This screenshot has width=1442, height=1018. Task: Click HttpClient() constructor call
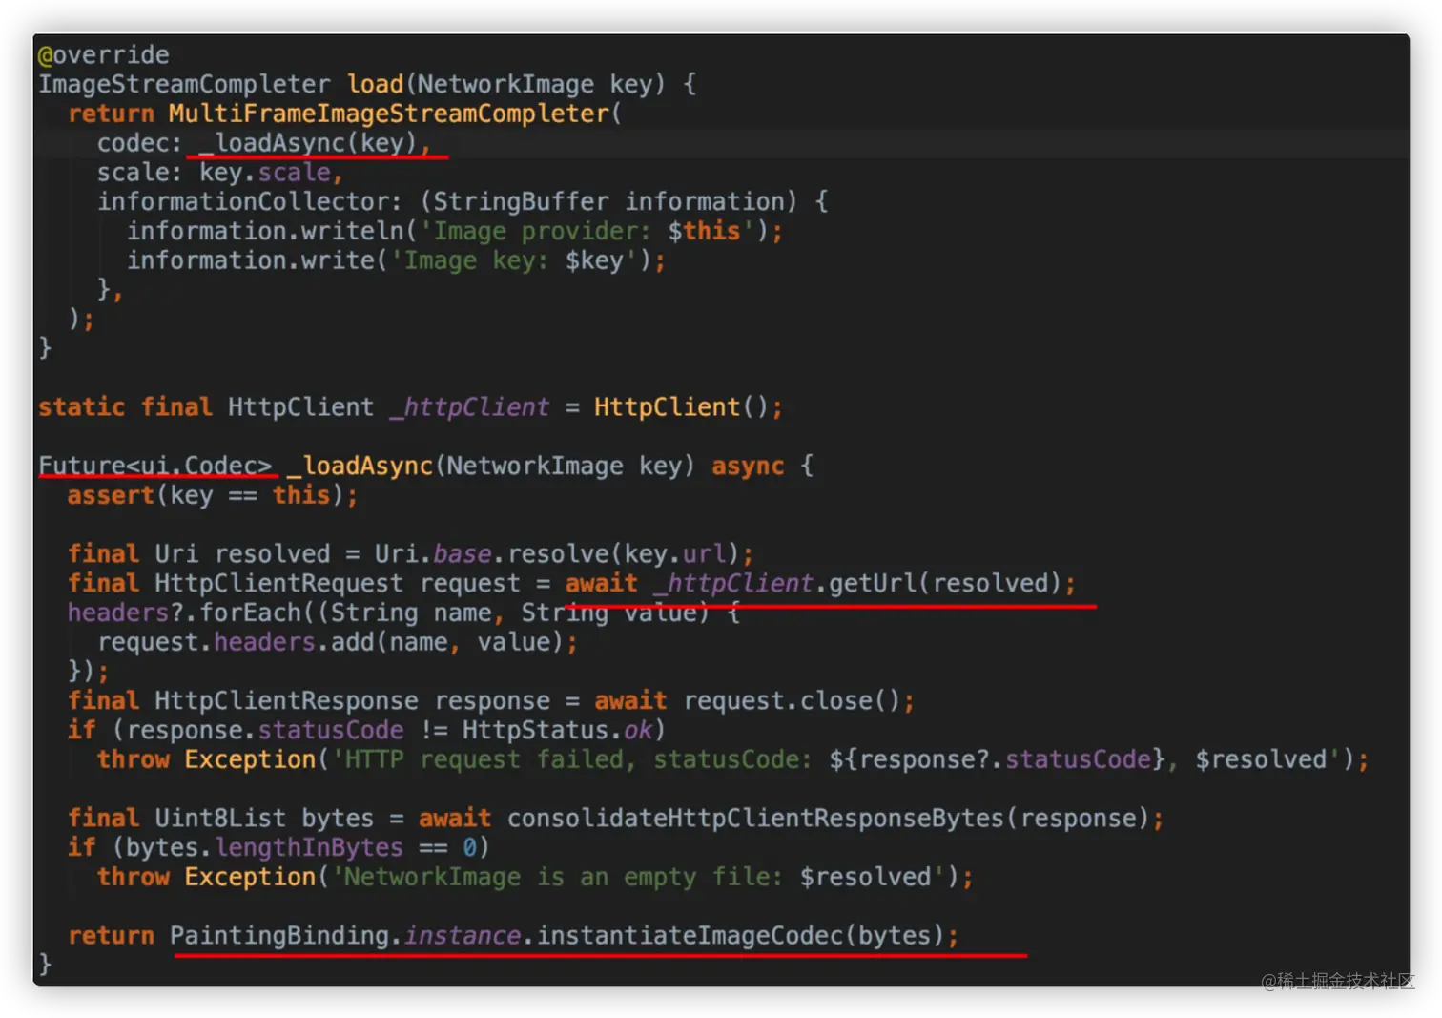tap(681, 407)
